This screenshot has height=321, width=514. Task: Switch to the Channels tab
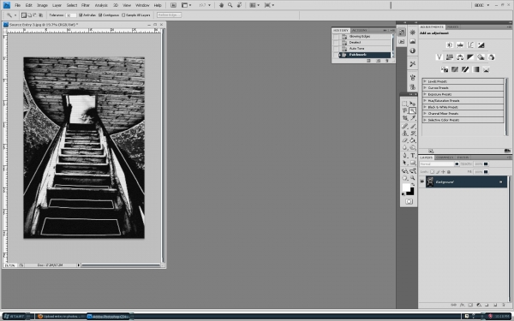(x=445, y=158)
